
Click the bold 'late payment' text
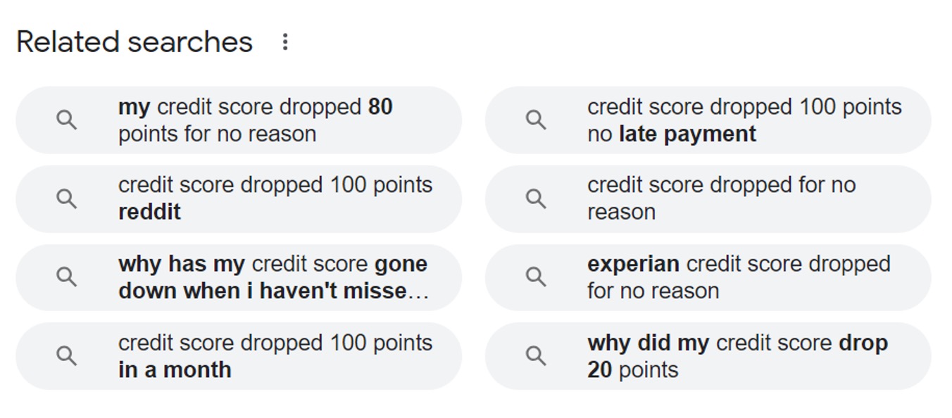(687, 134)
